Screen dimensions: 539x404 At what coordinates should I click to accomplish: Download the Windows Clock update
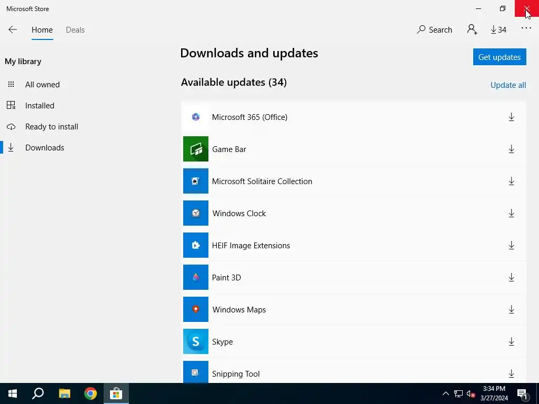click(511, 214)
